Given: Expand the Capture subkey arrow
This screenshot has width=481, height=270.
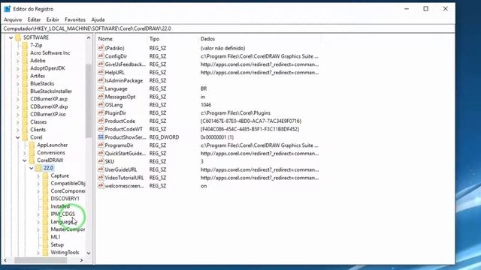Looking at the screenshot, I should (x=38, y=176).
